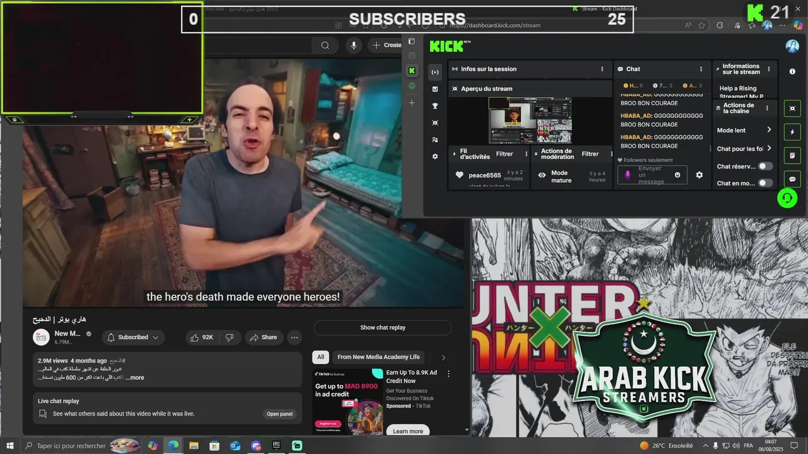
Task: Click peace6565 in activity feed
Action: tap(485, 175)
